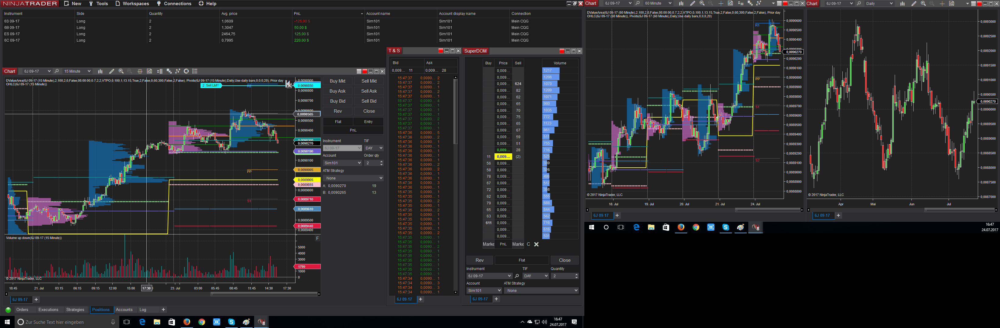Click Close button in SuperDOM
The height and width of the screenshot is (328, 1000).
pos(565,260)
